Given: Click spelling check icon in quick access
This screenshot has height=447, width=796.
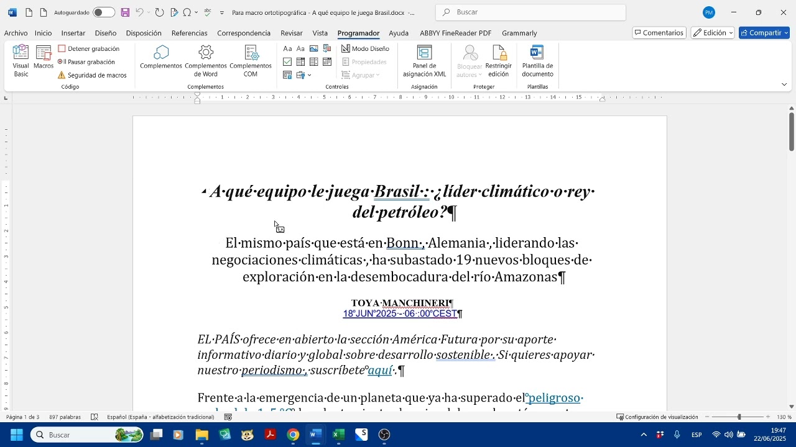Looking at the screenshot, I should click(x=207, y=12).
